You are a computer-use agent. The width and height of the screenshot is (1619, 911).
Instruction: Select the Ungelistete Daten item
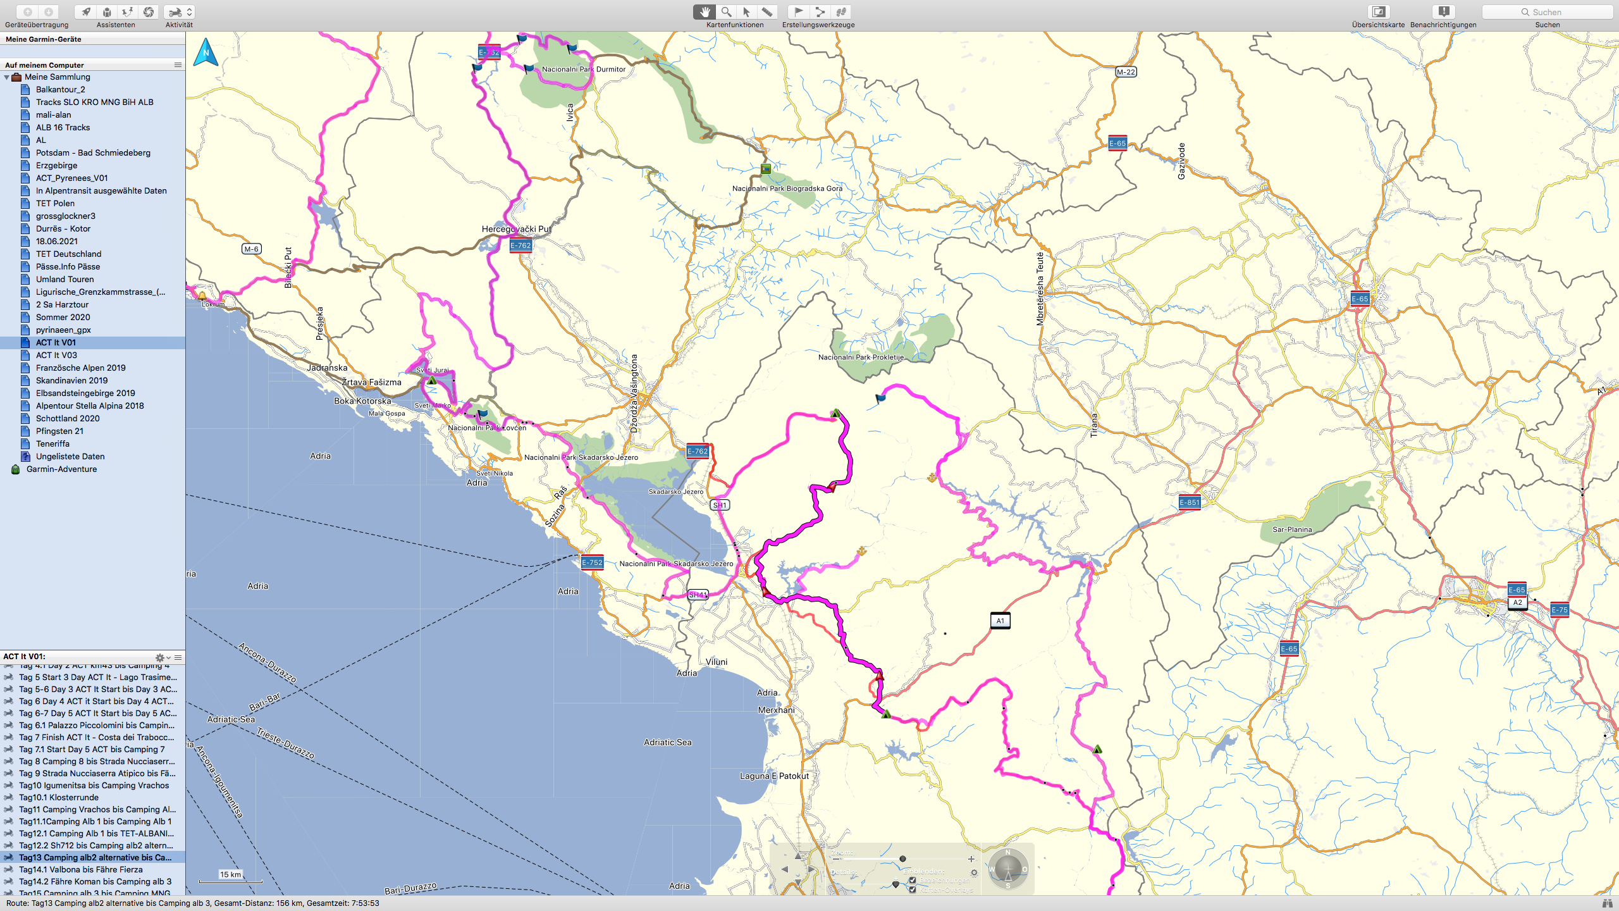92,457
